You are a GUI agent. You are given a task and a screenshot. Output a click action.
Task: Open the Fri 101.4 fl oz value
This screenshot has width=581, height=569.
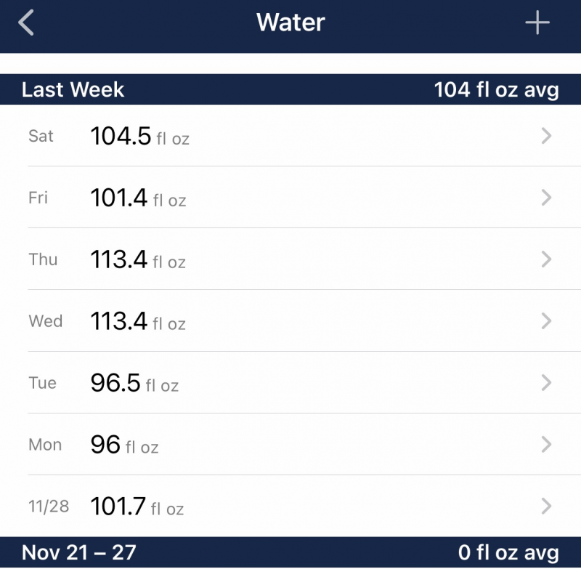(x=138, y=198)
